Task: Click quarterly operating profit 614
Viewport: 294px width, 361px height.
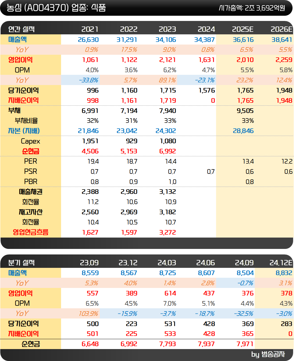Action: point(170,293)
